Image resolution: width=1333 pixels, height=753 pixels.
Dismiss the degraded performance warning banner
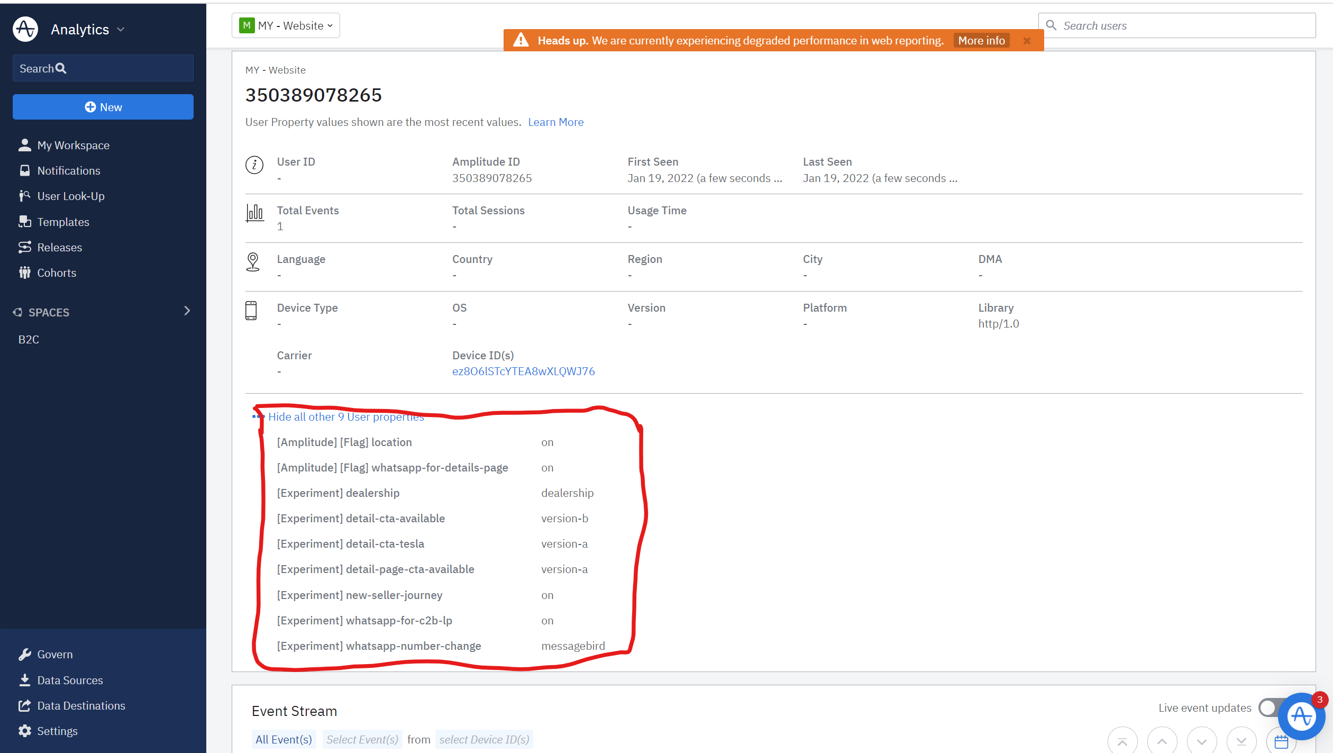pos(1027,41)
